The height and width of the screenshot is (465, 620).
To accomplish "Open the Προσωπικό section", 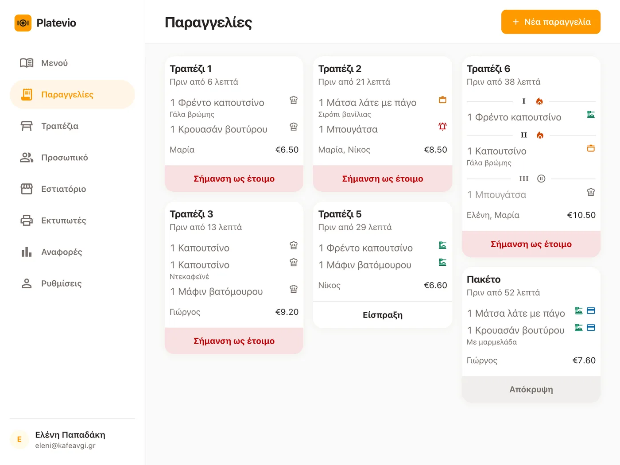I will (72, 157).
